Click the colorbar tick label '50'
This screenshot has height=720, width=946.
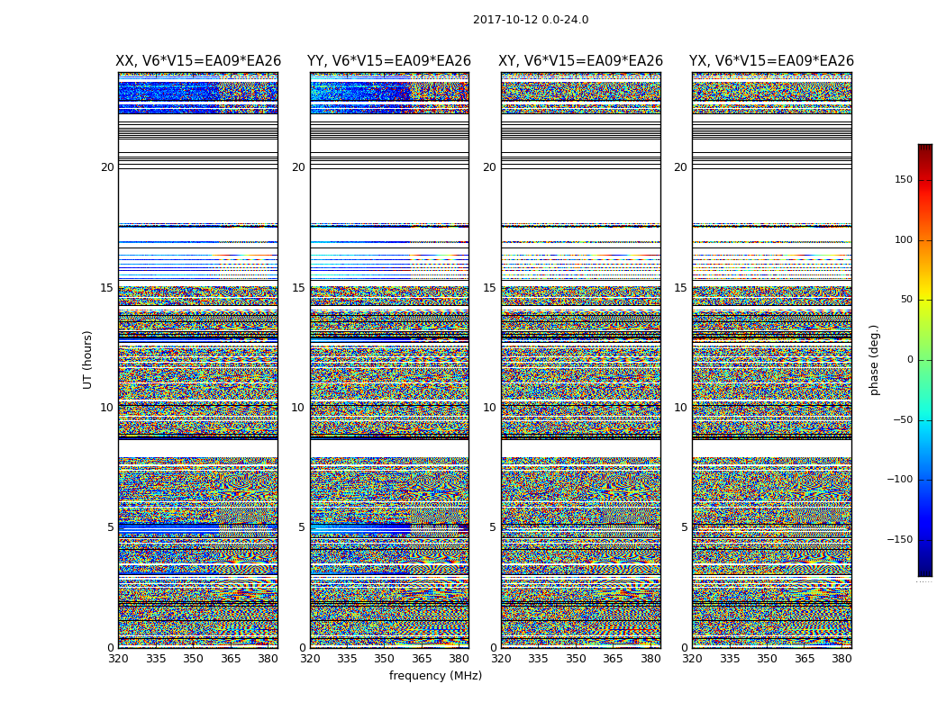906,300
